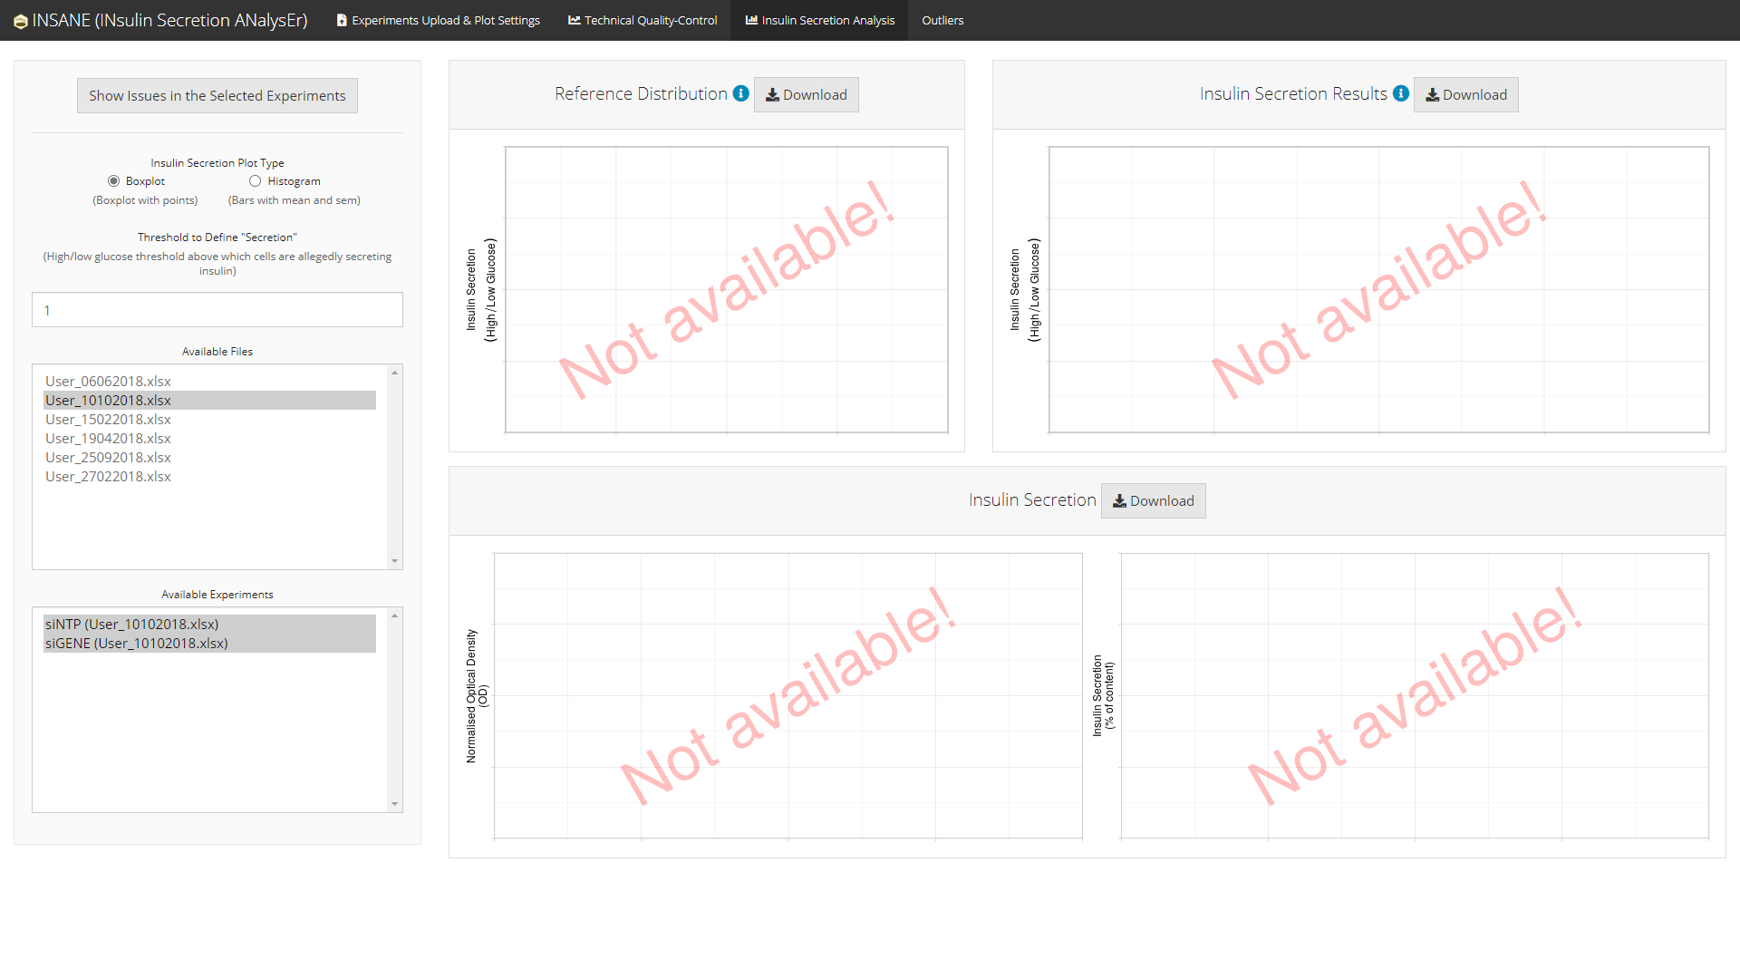Download the bottom Insulin Secretion plot

(1153, 501)
